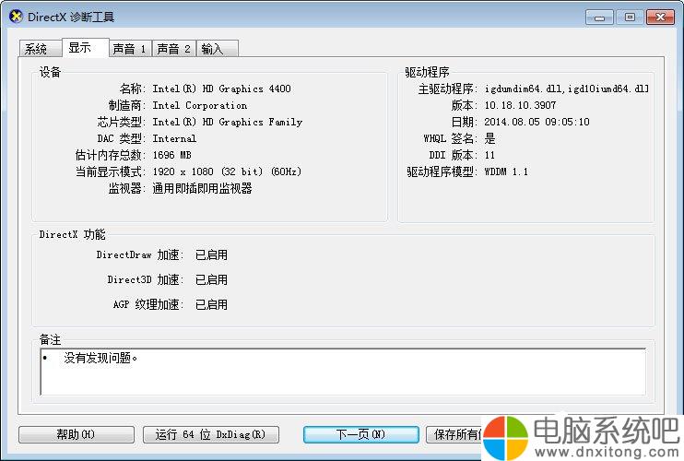The width and height of the screenshot is (684, 461).
Task: Click the 下一页(N) button
Action: click(x=360, y=434)
